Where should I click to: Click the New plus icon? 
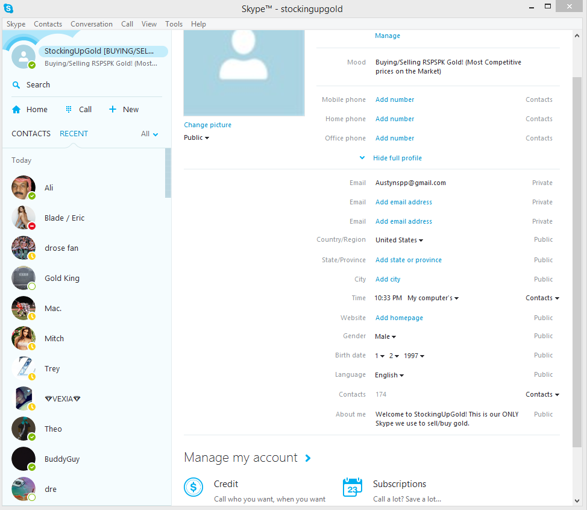(112, 109)
